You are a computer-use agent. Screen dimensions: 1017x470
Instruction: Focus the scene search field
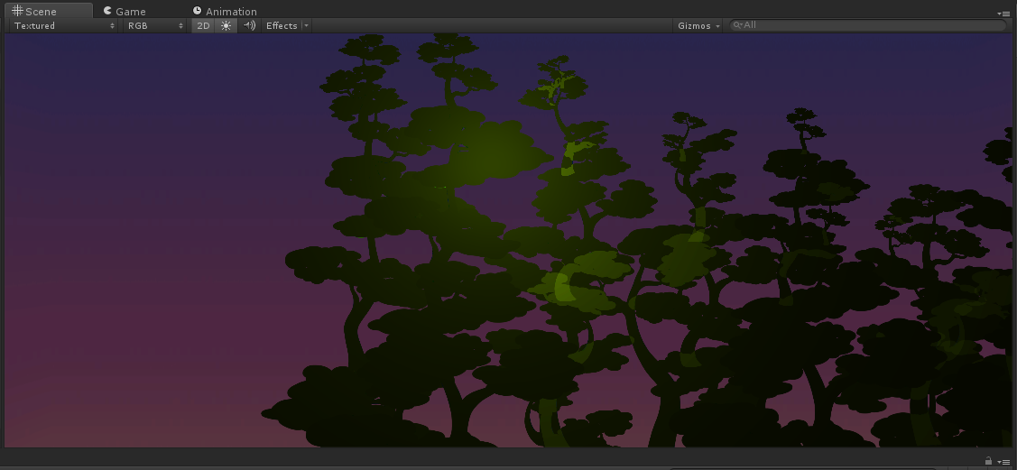[868, 24]
